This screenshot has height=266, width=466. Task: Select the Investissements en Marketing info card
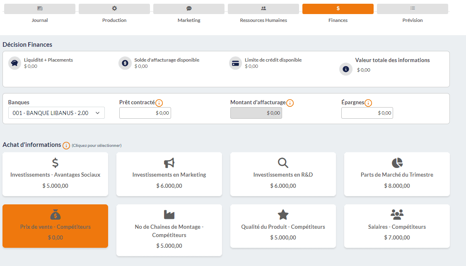coord(169,174)
